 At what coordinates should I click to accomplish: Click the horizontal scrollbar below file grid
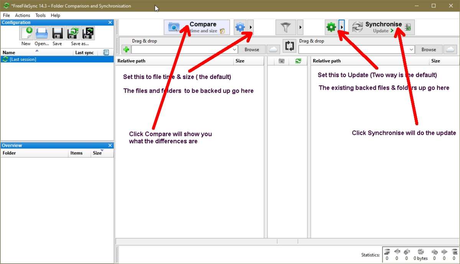(x=287, y=241)
